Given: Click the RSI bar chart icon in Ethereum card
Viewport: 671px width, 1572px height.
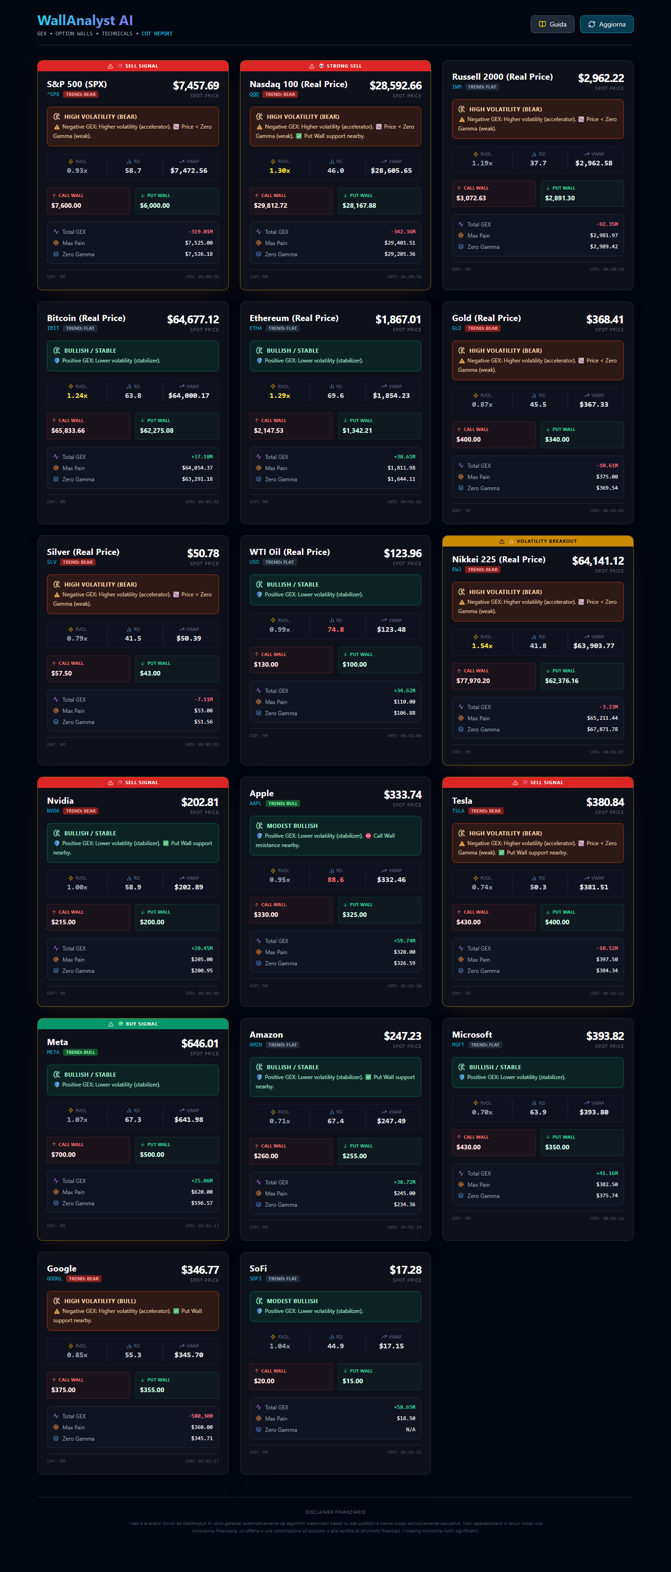Looking at the screenshot, I should [x=332, y=386].
